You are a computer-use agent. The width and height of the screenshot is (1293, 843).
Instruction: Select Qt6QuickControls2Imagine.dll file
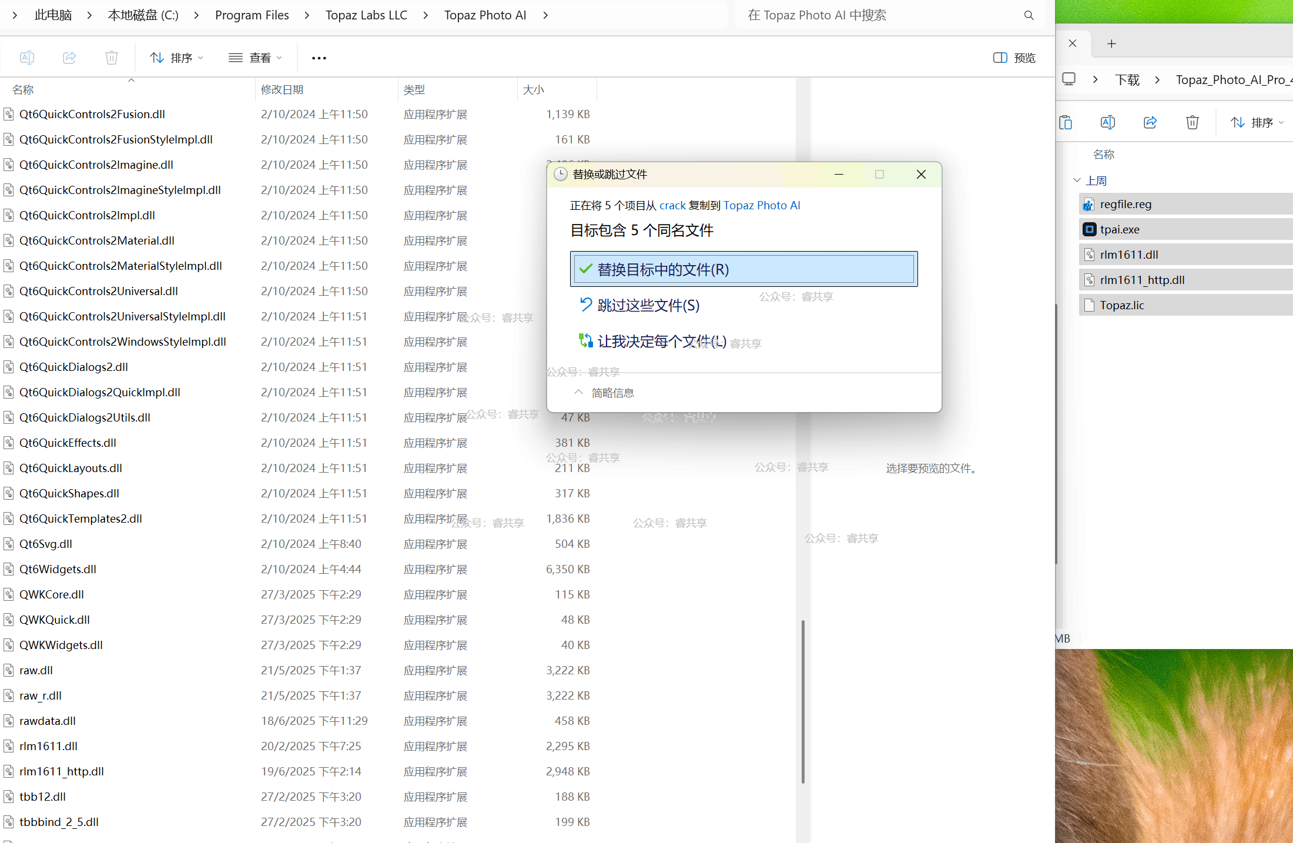point(96,165)
